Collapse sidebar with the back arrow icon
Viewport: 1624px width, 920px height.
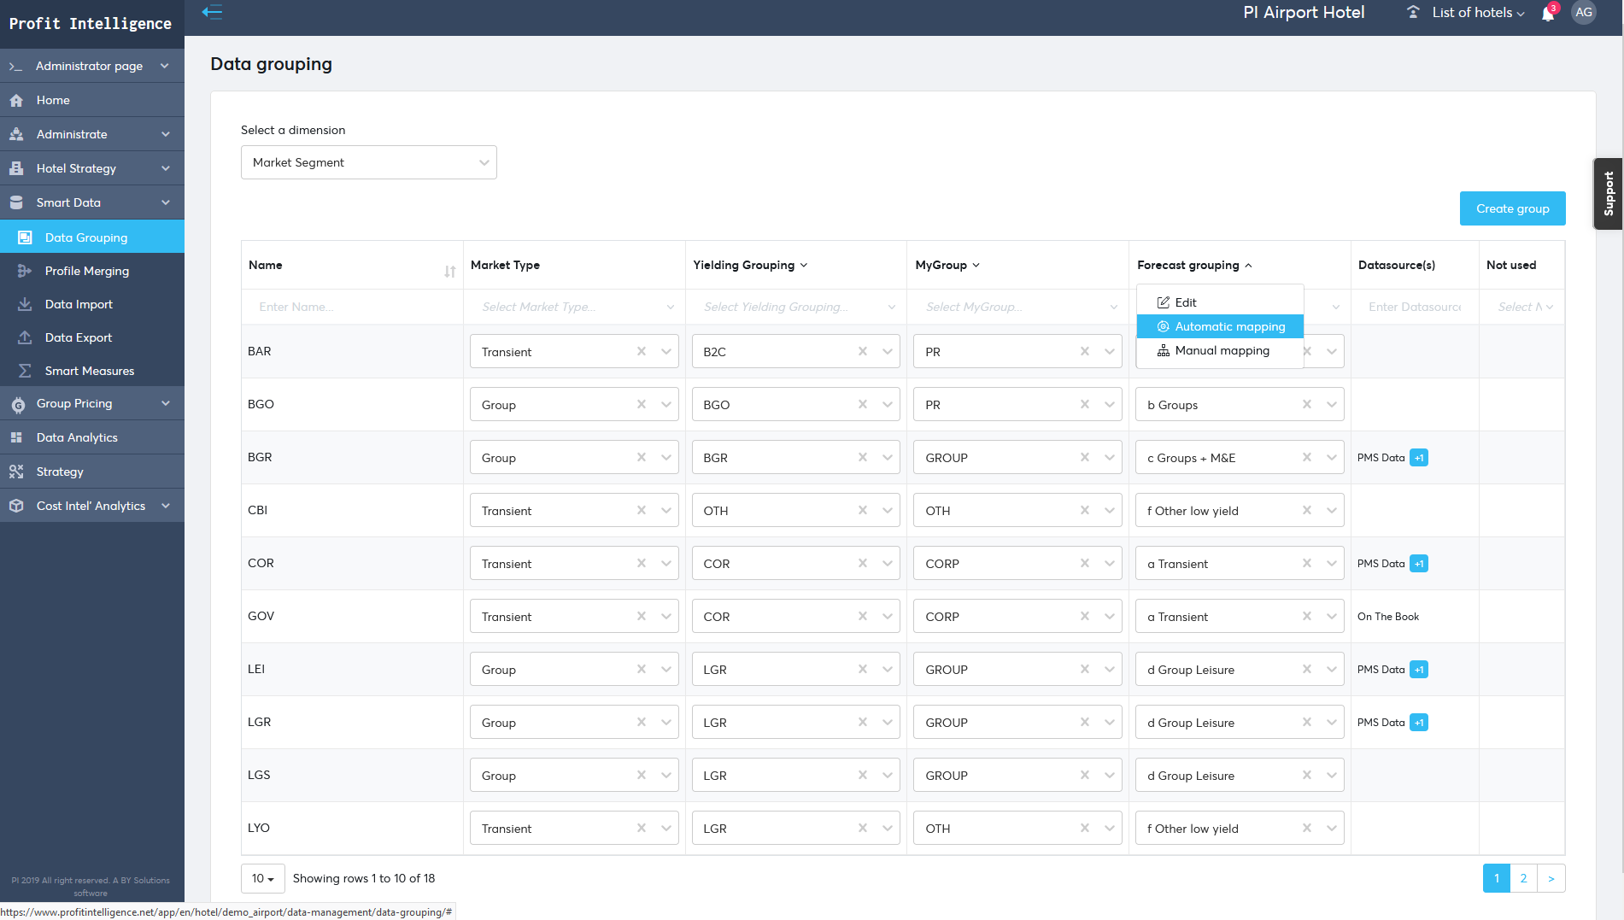(x=212, y=12)
